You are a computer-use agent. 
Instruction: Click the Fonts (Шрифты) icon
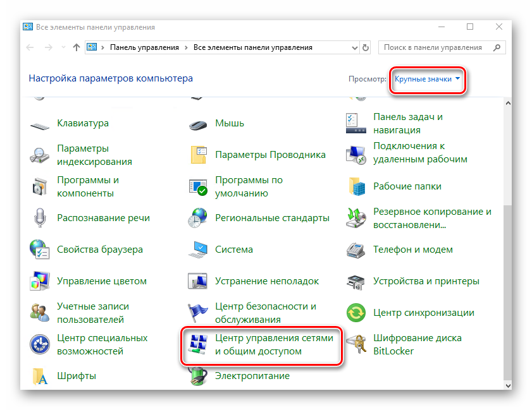pyautogui.click(x=40, y=377)
